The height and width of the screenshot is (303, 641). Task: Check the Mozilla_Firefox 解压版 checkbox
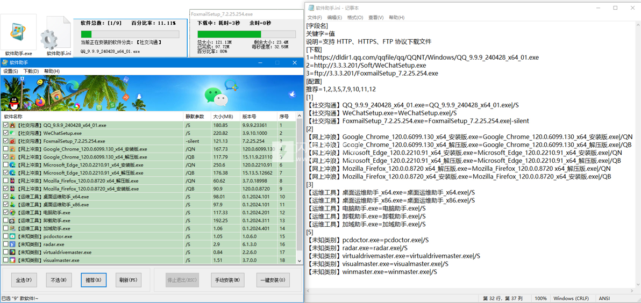6,181
